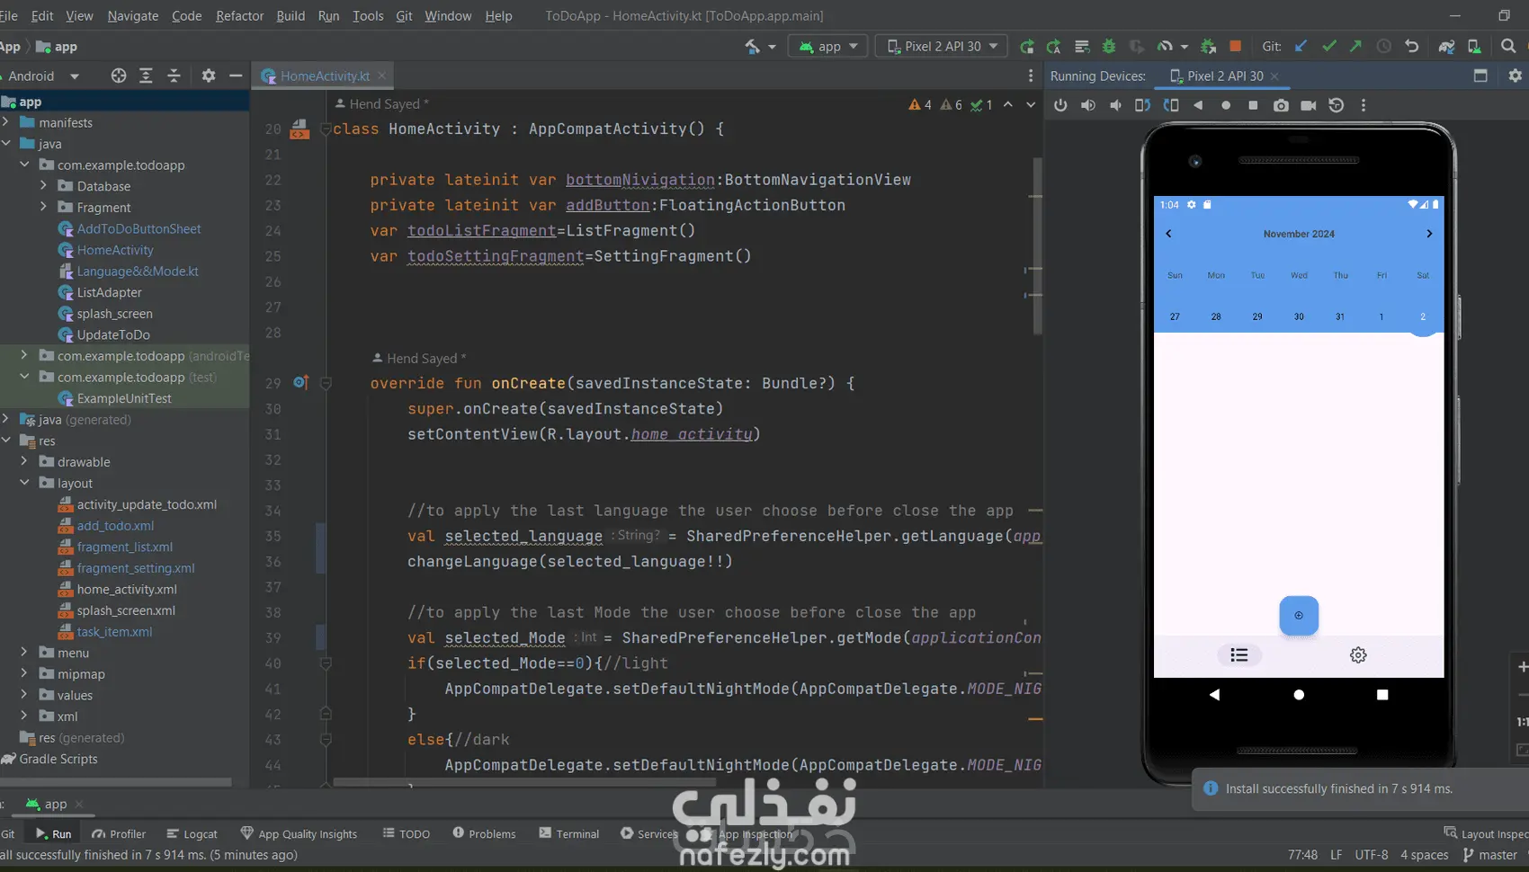Expand the mipmap folder
Viewport: 1529px width, 872px height.
click(24, 673)
